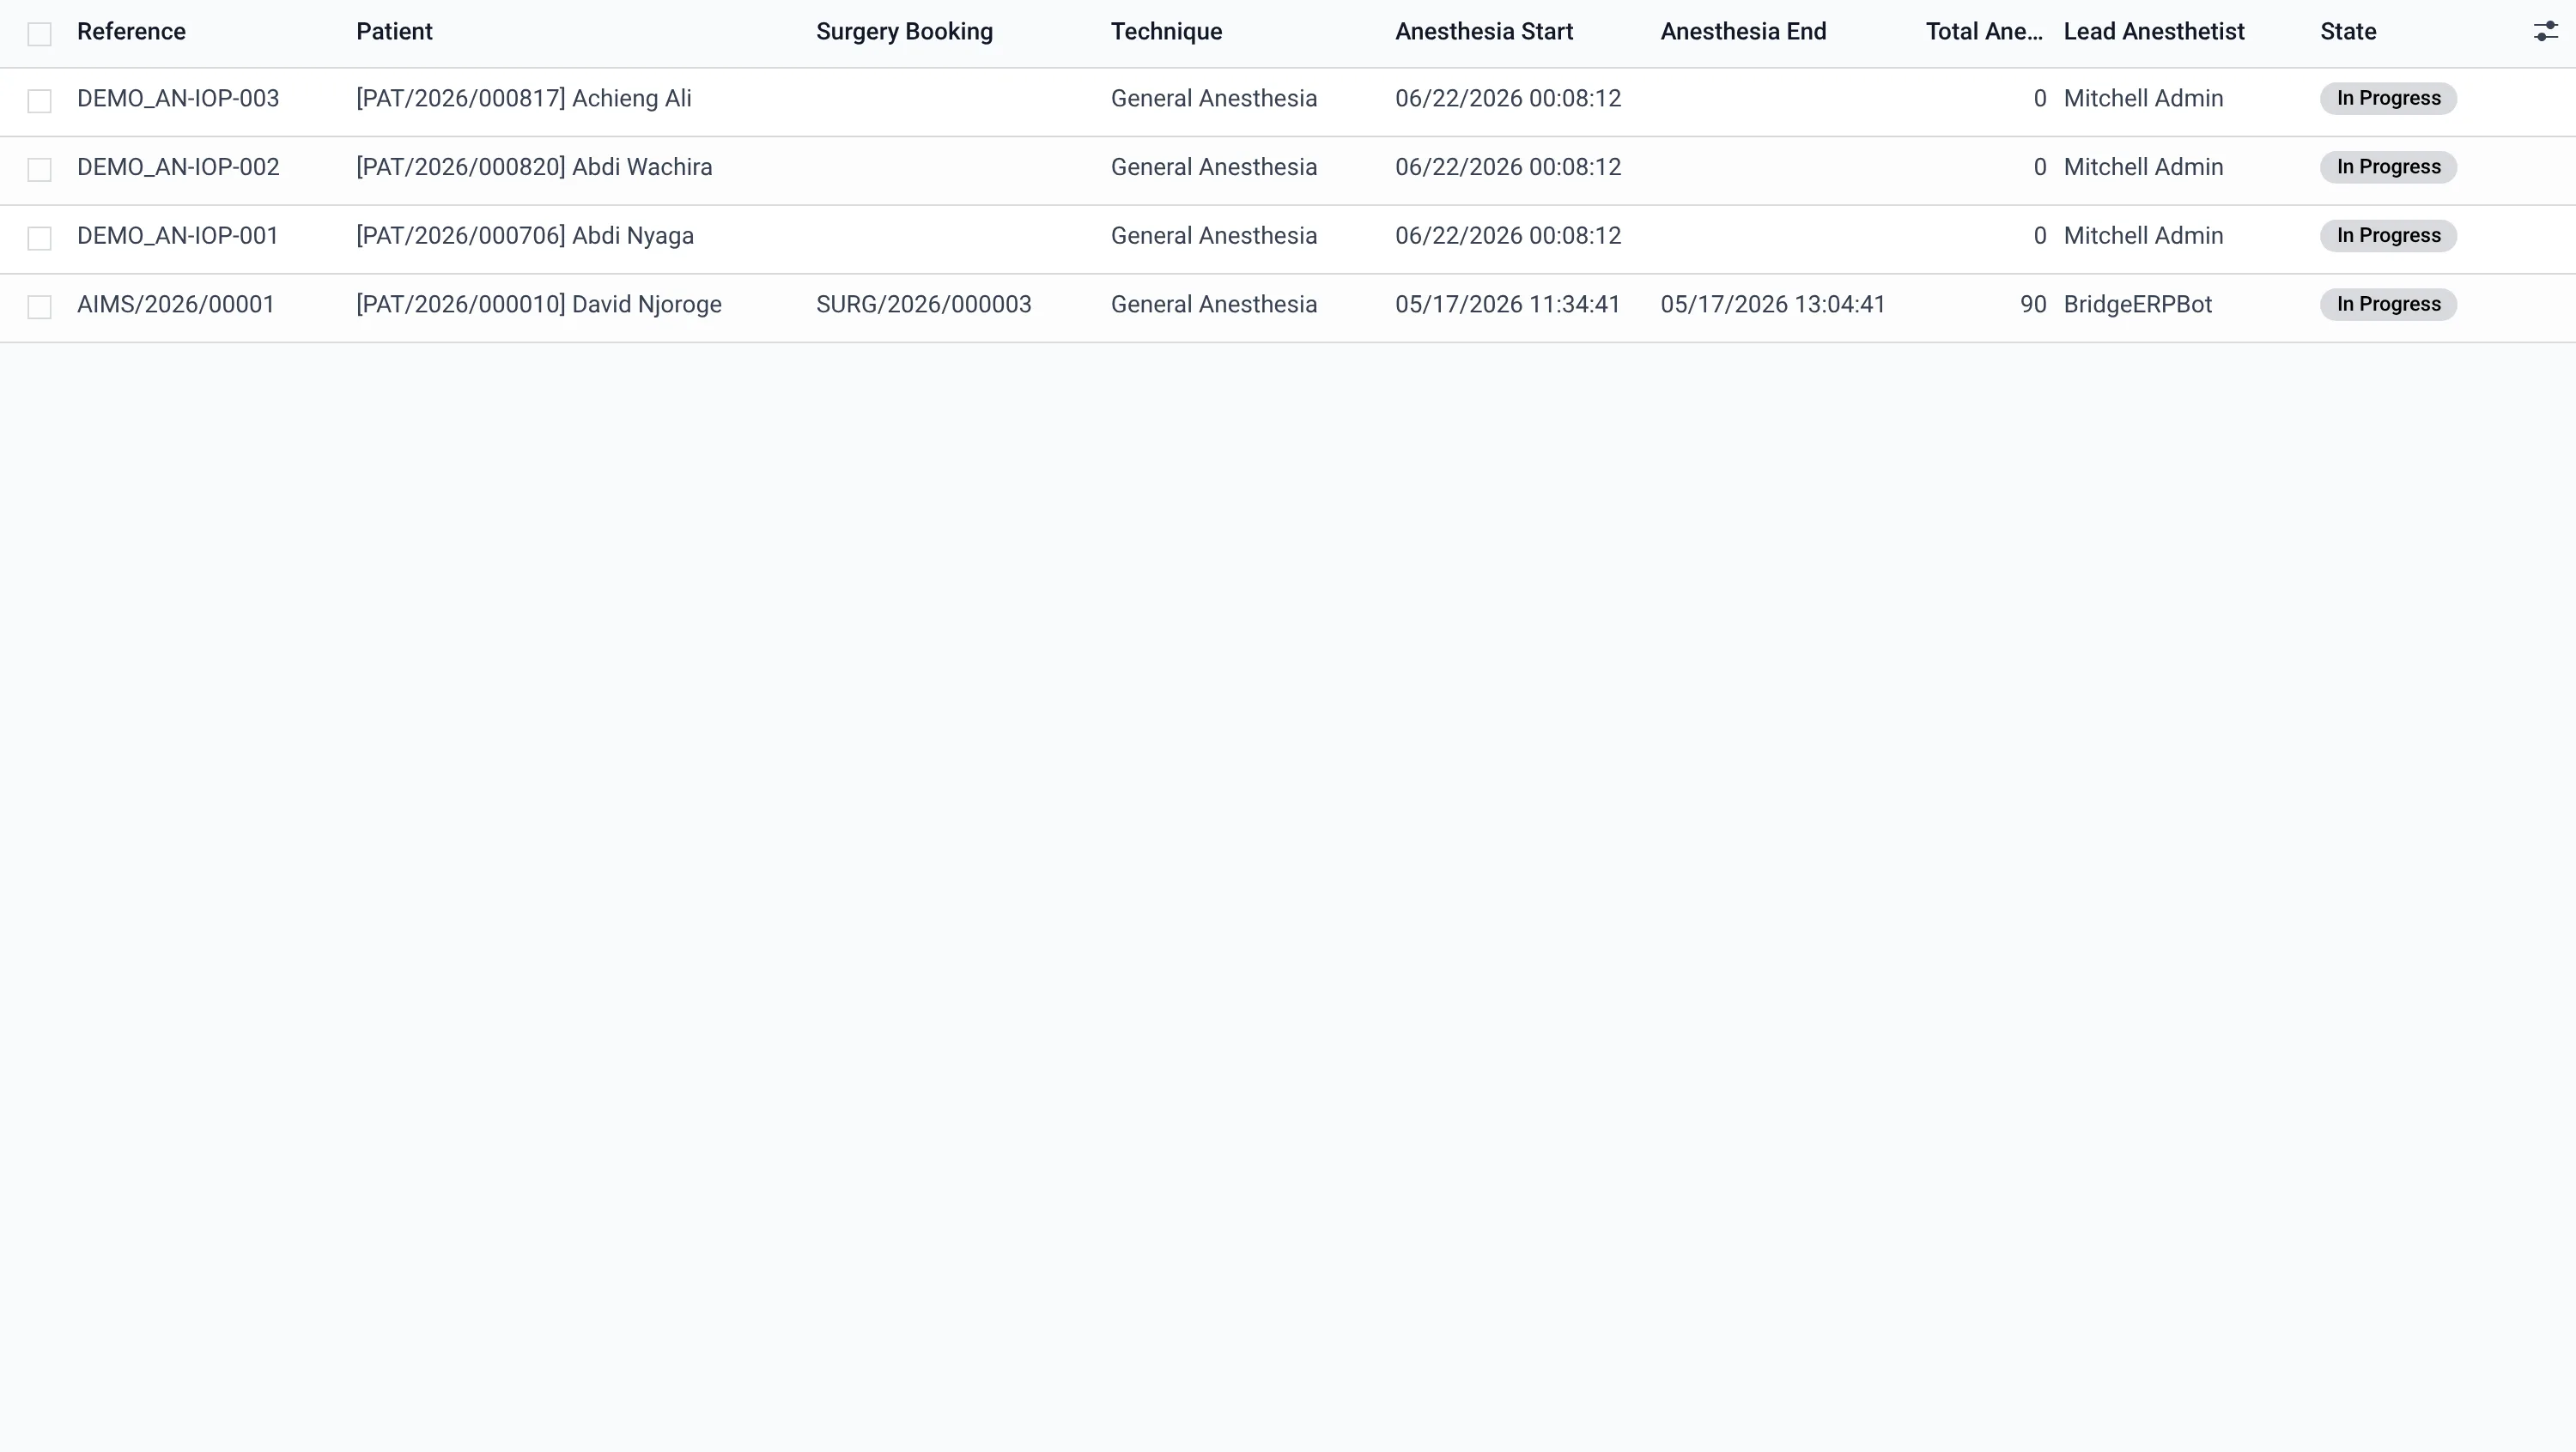
Task: Sort by the Reference column header
Action: (131, 32)
